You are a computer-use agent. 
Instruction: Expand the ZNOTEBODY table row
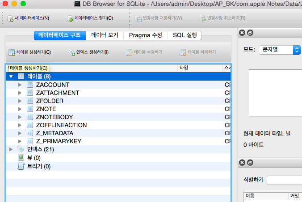point(20,117)
